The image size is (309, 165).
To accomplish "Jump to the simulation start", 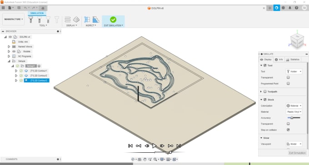I will tap(130, 145).
